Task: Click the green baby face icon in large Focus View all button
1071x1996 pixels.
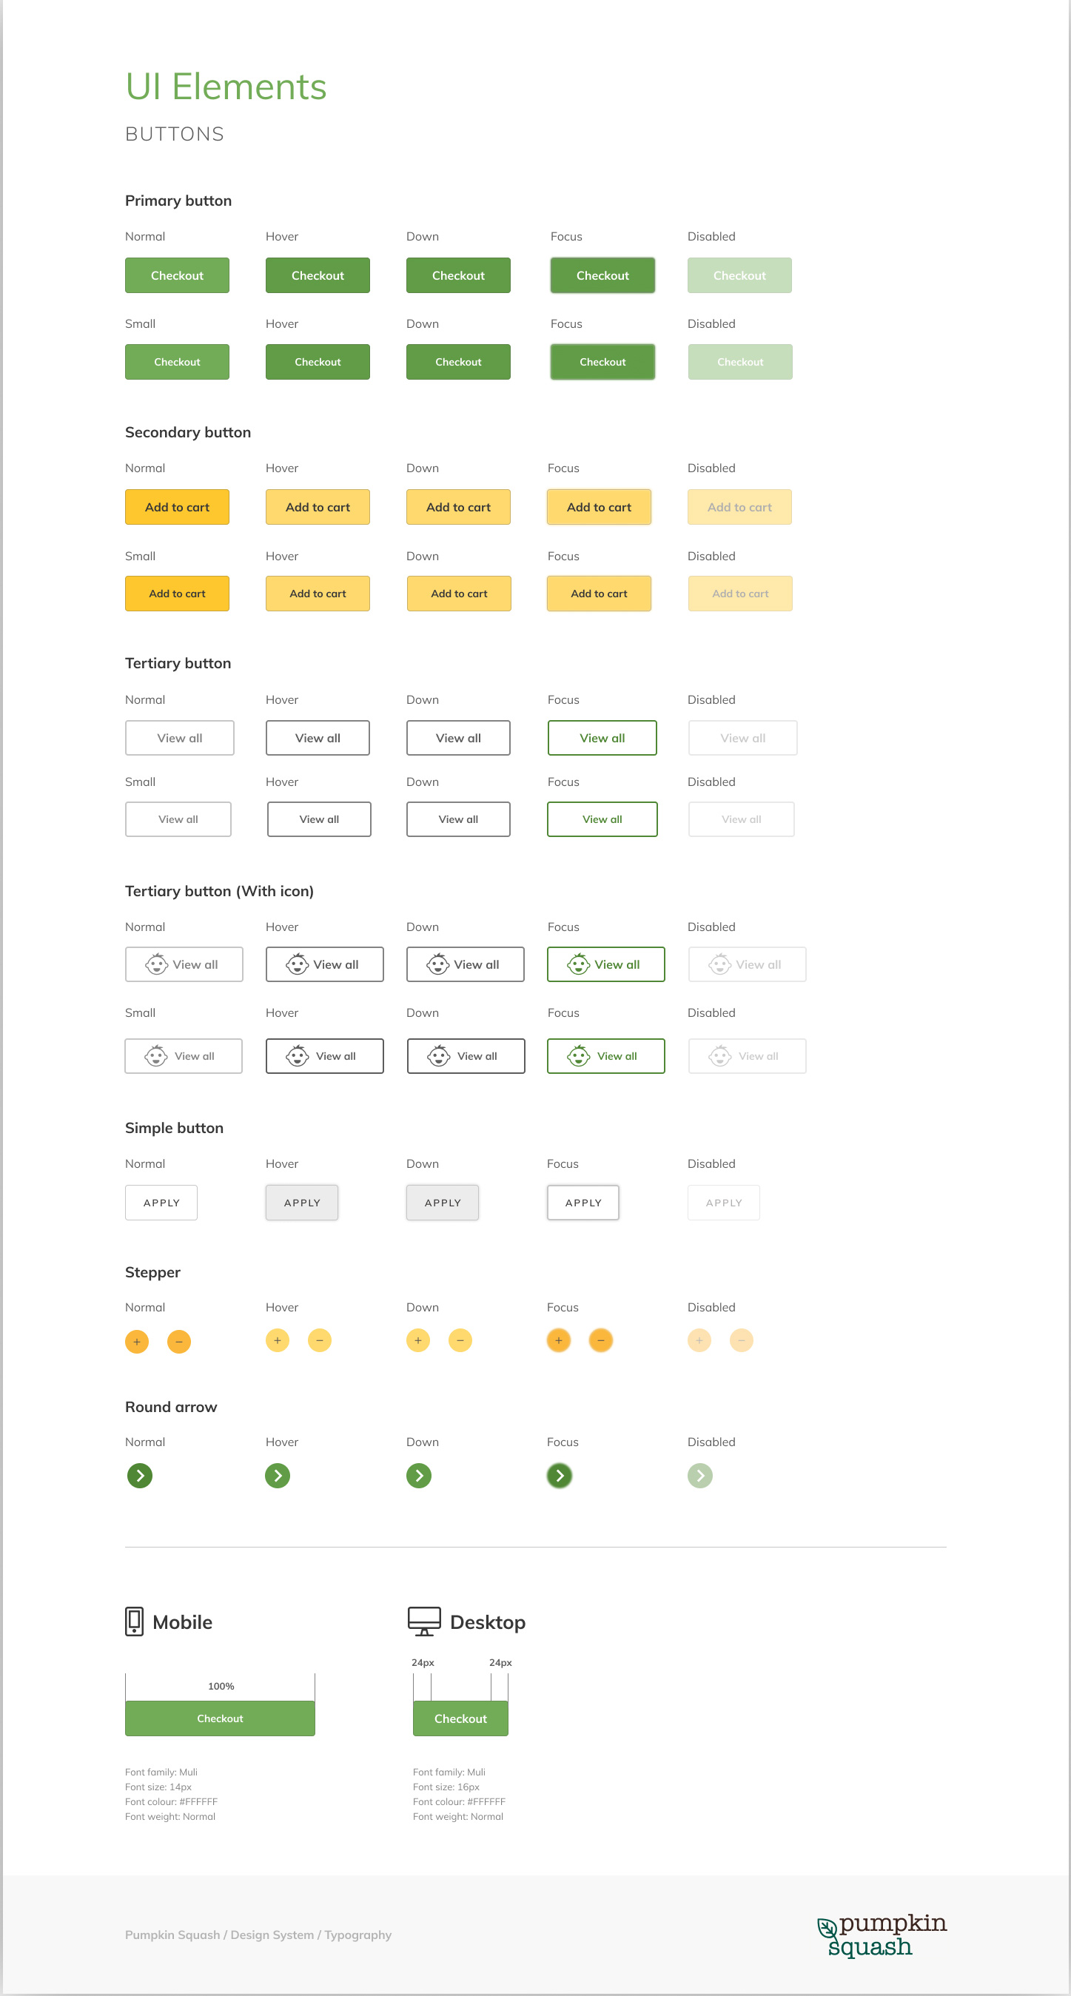Action: [578, 964]
